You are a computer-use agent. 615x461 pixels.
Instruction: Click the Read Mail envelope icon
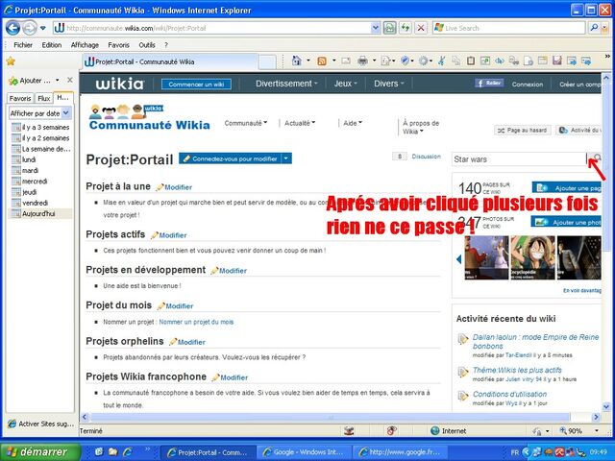click(346, 61)
